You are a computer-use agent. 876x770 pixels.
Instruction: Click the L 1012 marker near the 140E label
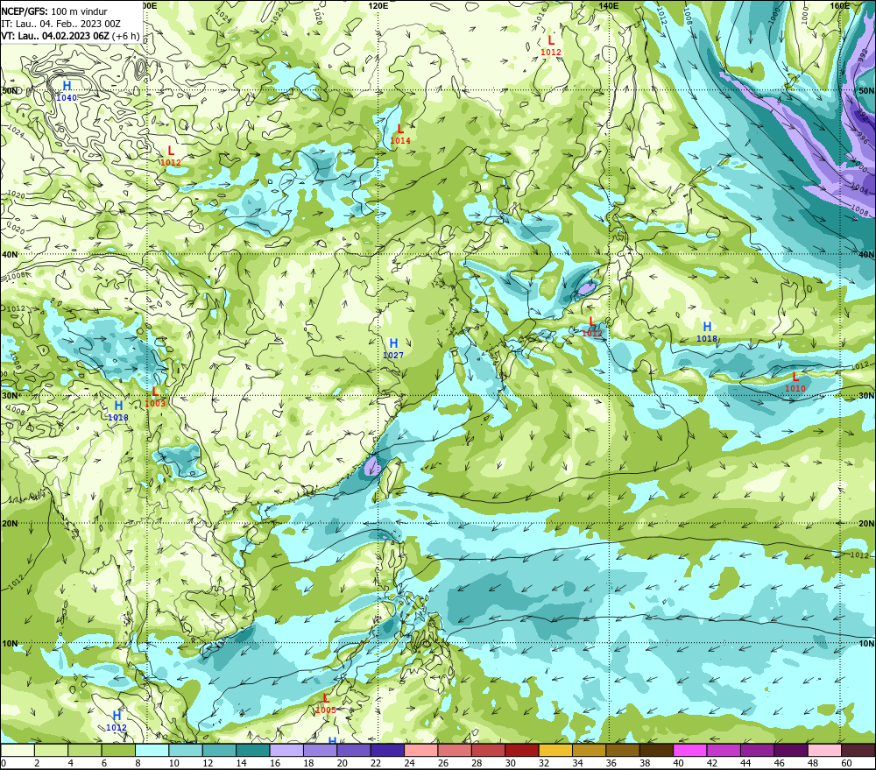click(x=551, y=46)
